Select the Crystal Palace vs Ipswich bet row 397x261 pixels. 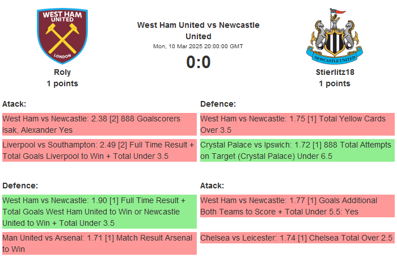tap(297, 150)
